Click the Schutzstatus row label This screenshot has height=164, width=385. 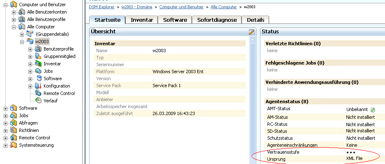pos(280,138)
